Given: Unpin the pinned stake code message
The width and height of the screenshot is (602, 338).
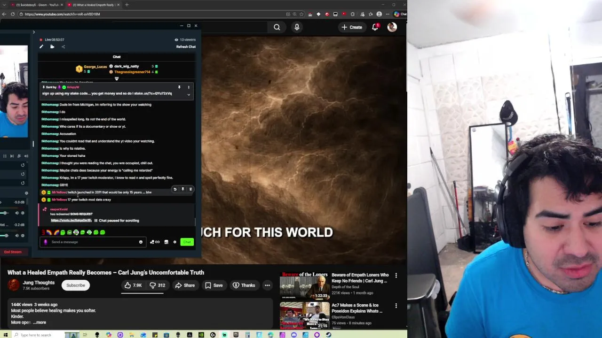Looking at the screenshot, I should point(179,87).
